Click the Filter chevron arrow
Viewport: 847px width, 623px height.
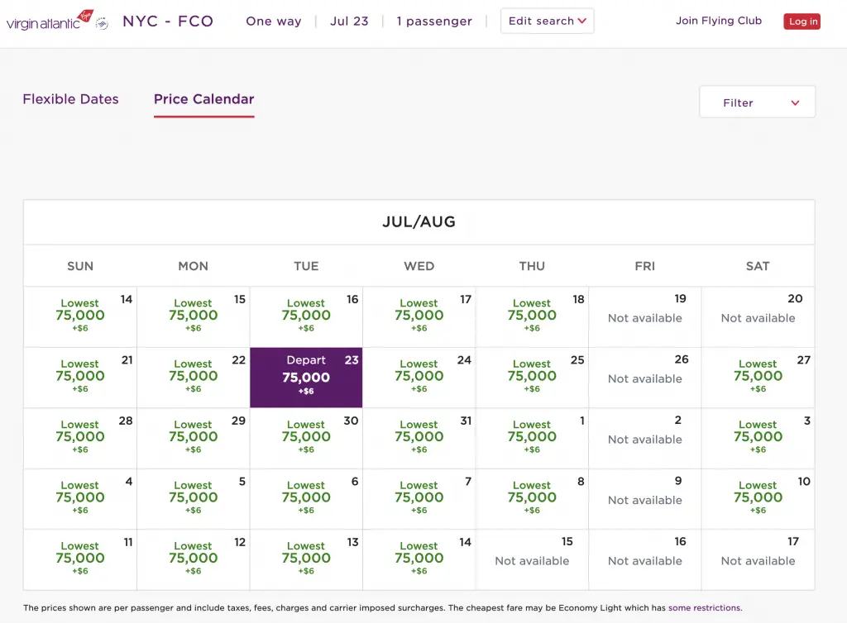click(x=795, y=102)
